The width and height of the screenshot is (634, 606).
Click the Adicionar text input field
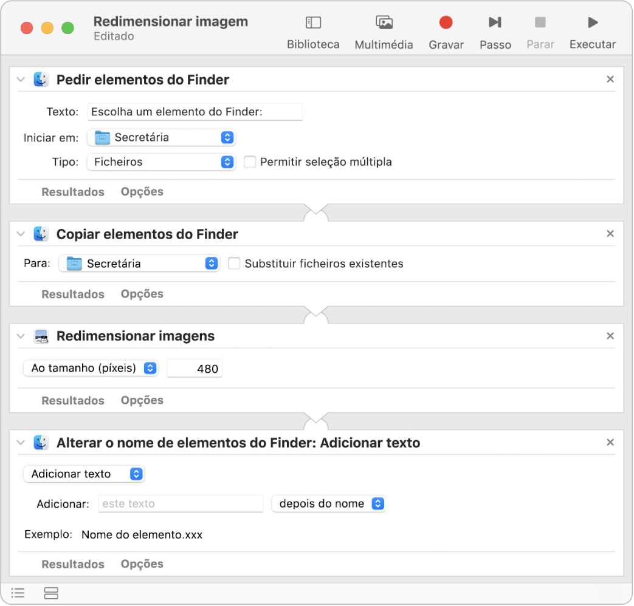[x=181, y=503]
